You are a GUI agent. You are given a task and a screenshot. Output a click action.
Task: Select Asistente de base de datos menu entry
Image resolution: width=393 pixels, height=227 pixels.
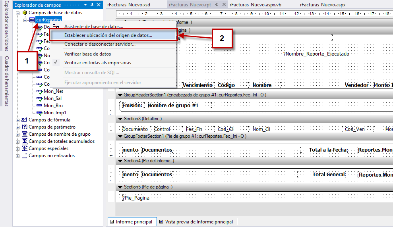[93, 27]
